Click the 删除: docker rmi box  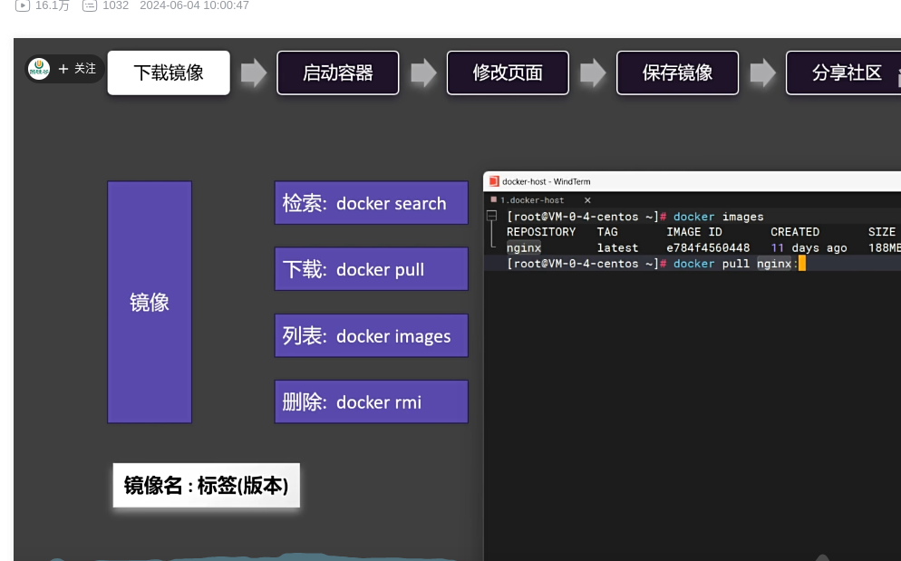point(371,401)
